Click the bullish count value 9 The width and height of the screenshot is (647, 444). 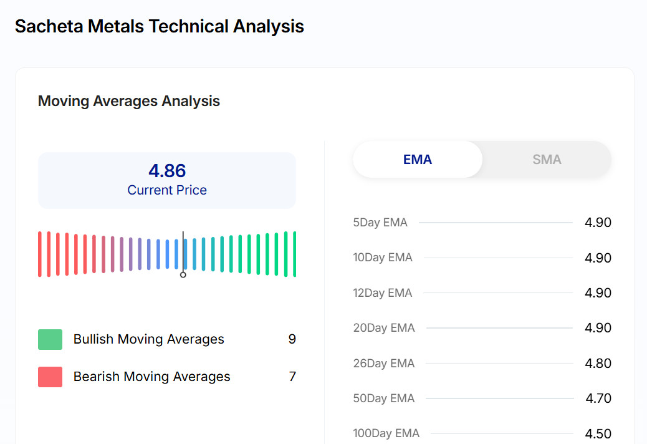(x=292, y=339)
